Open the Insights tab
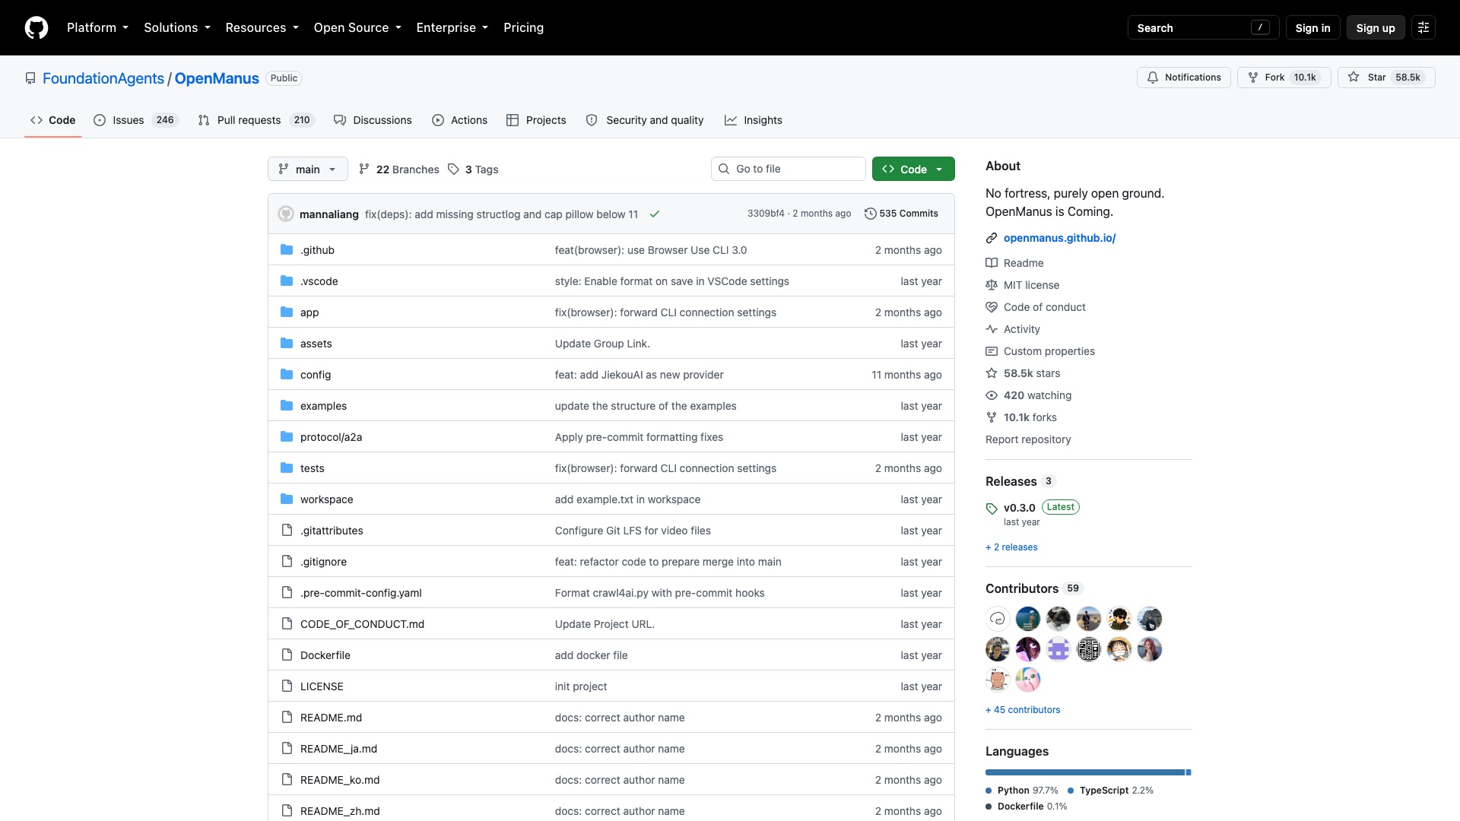The height and width of the screenshot is (821, 1460). coord(753,120)
